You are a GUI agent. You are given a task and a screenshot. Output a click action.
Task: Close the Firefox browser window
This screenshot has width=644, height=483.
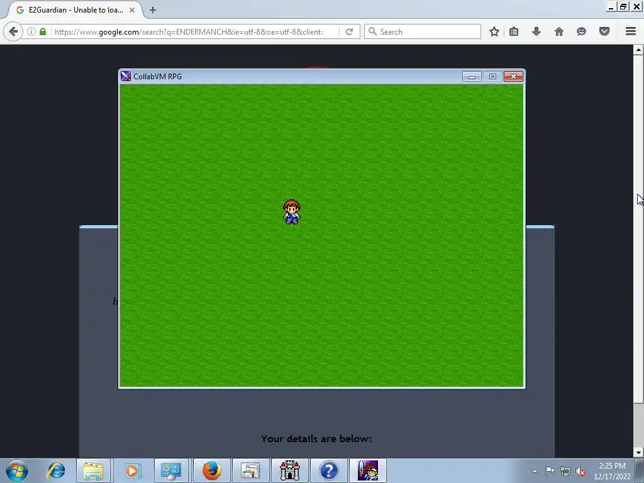point(636,6)
